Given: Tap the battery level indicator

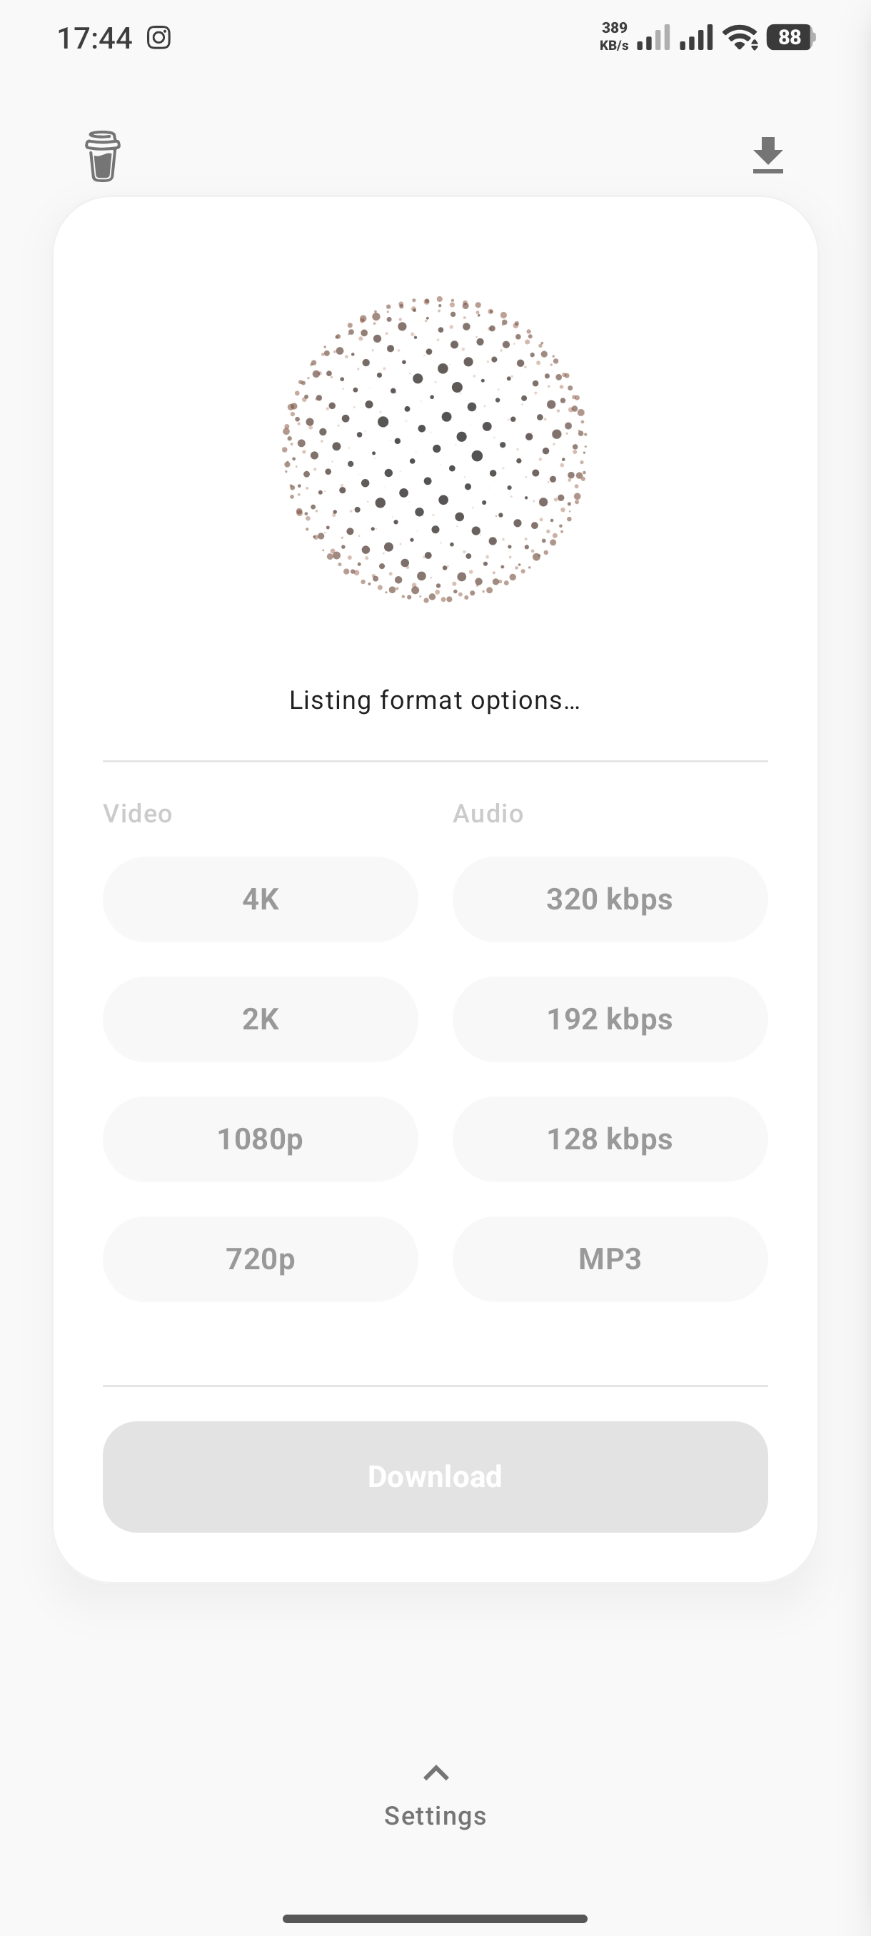Looking at the screenshot, I should pyautogui.click(x=790, y=38).
